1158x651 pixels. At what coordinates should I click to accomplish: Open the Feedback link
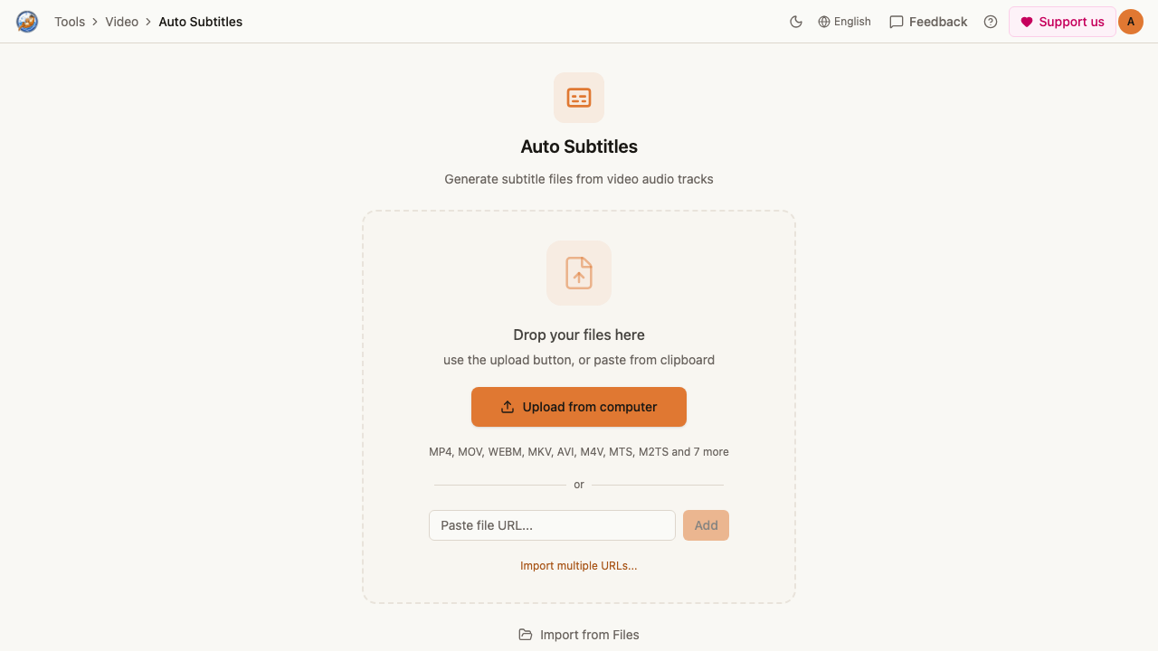click(x=928, y=22)
